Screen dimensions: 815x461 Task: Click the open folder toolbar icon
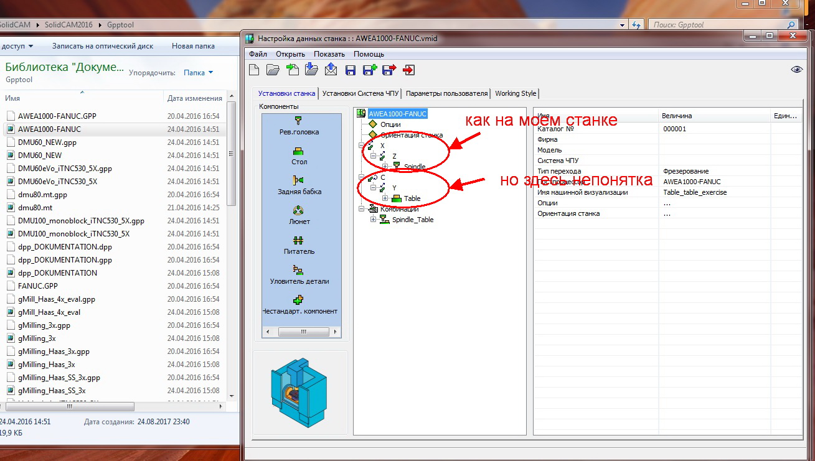click(273, 70)
